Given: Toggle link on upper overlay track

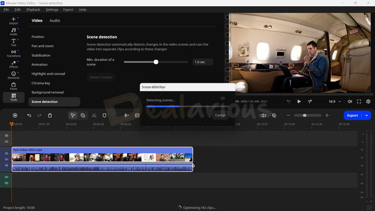Looking at the screenshot, I should pyautogui.click(x=6, y=141).
